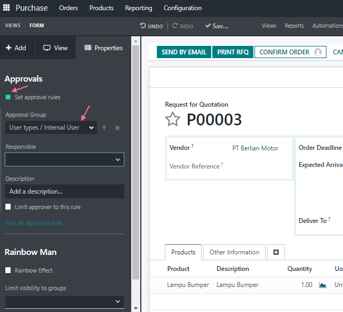Select the Other Information tab
Viewport: 343px width, 312px height.
[234, 252]
